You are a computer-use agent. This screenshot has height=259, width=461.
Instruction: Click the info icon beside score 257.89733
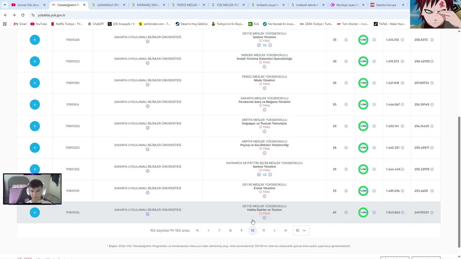[432, 83]
